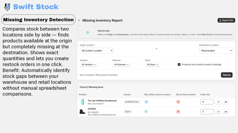Click the blue quantity badge showing 2

click(146, 102)
